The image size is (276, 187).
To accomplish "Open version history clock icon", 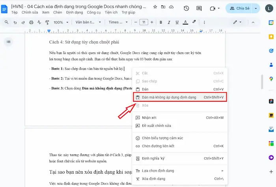I will coord(186,8).
